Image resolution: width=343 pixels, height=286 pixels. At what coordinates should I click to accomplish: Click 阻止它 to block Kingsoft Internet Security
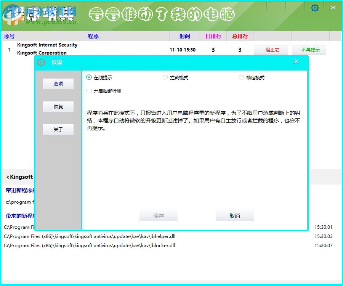[271, 50]
